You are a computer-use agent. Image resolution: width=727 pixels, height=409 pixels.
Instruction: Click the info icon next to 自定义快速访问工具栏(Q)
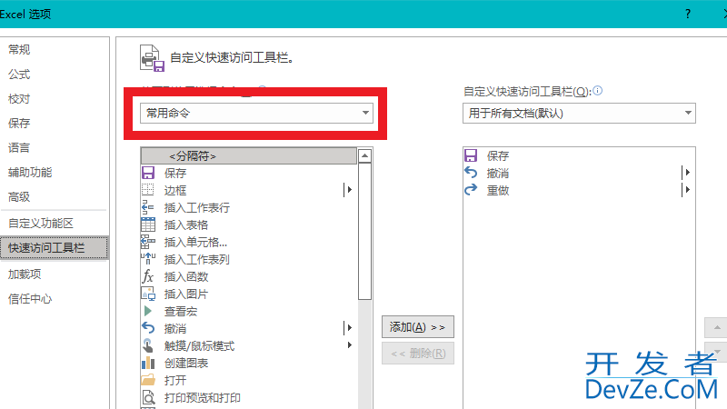tap(598, 90)
